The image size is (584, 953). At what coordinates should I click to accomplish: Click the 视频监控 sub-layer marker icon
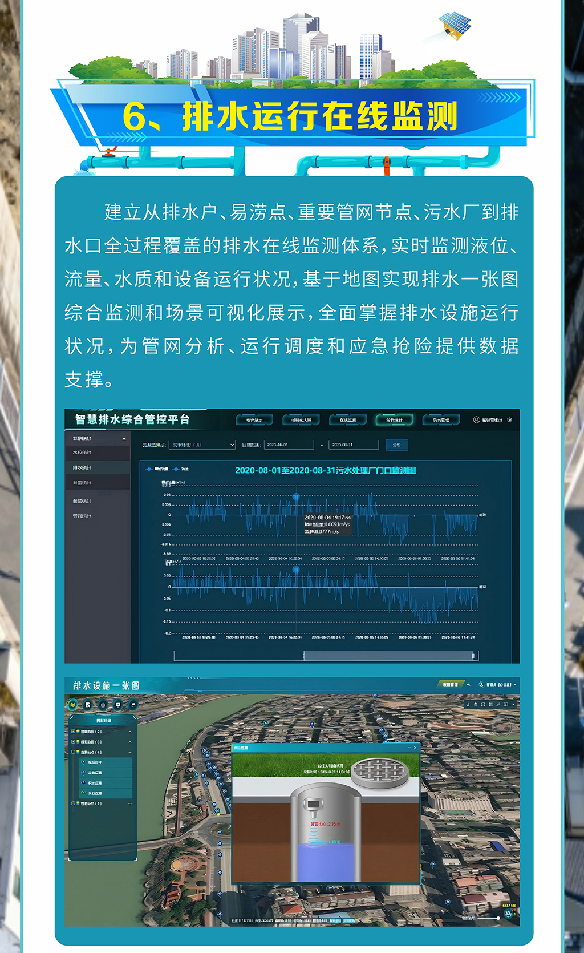point(84,762)
